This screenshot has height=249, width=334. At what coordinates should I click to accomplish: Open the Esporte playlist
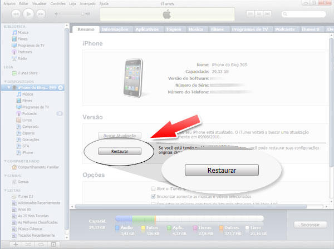click(x=26, y=133)
